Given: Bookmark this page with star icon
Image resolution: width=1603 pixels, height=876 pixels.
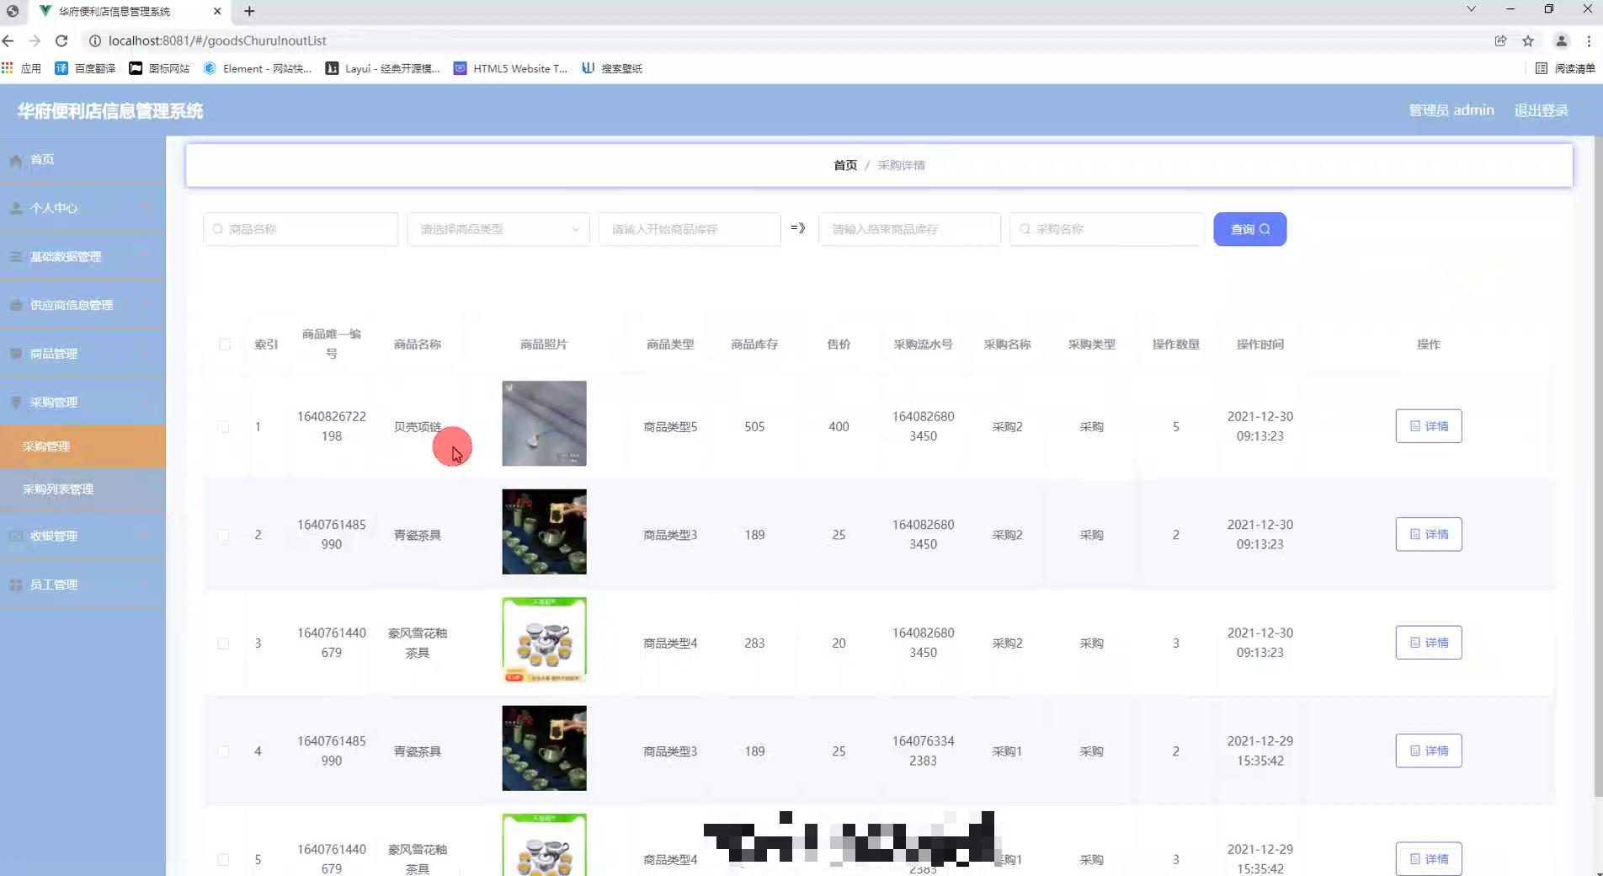Looking at the screenshot, I should (1528, 40).
